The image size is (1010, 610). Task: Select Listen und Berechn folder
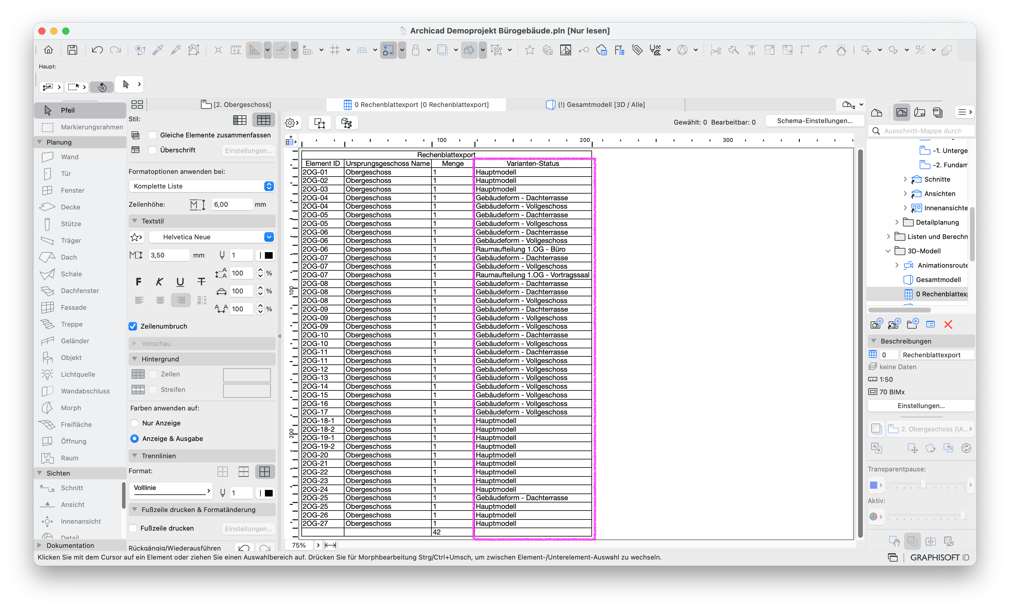(x=937, y=237)
